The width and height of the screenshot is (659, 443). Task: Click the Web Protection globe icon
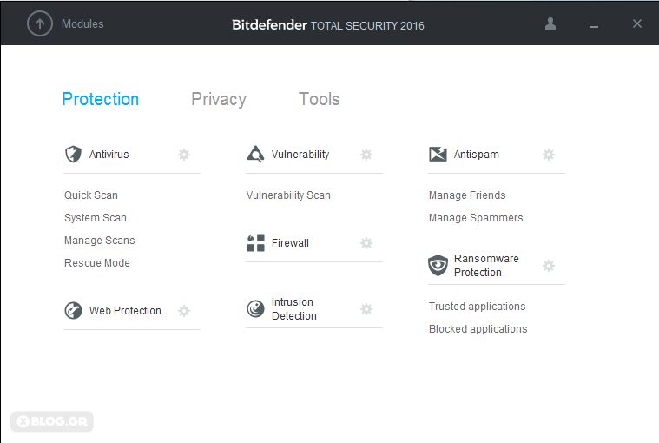(x=73, y=311)
